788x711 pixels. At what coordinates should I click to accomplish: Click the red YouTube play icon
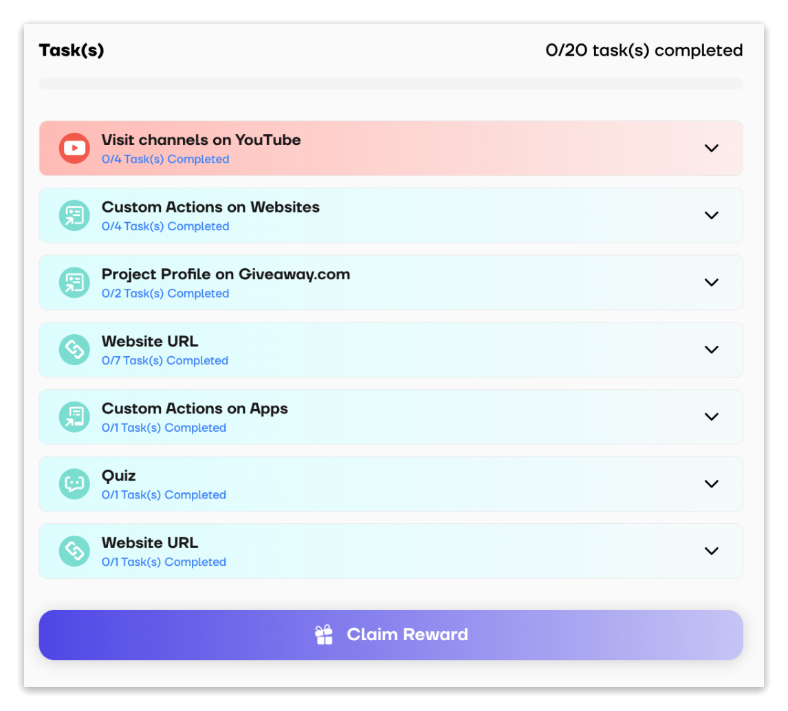(74, 148)
